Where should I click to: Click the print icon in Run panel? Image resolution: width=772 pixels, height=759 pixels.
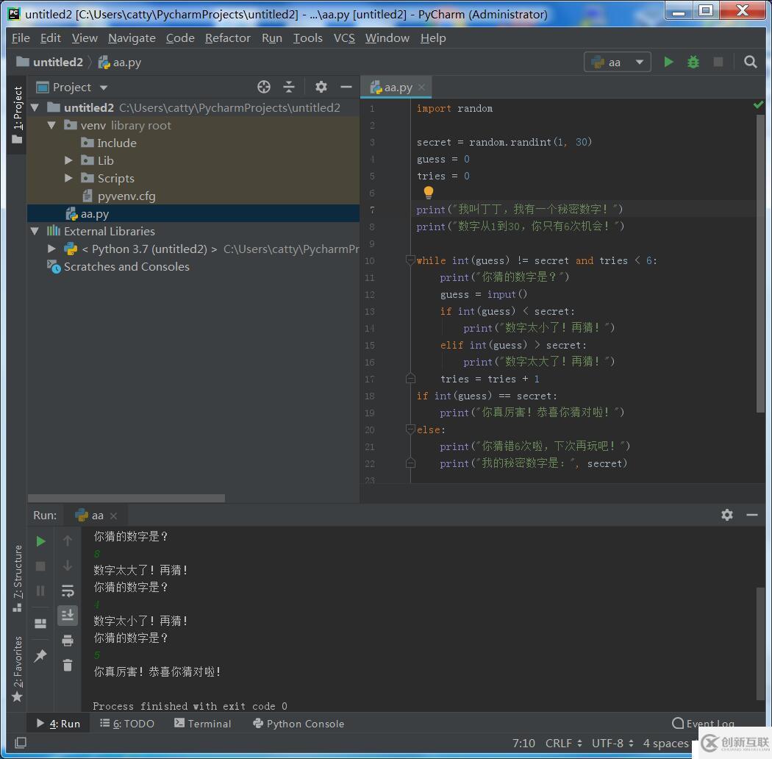(68, 640)
